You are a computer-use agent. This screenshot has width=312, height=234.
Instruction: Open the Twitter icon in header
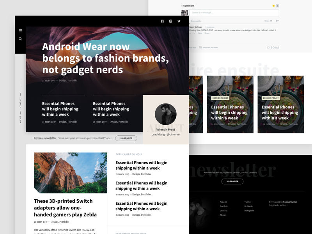click(x=179, y=21)
